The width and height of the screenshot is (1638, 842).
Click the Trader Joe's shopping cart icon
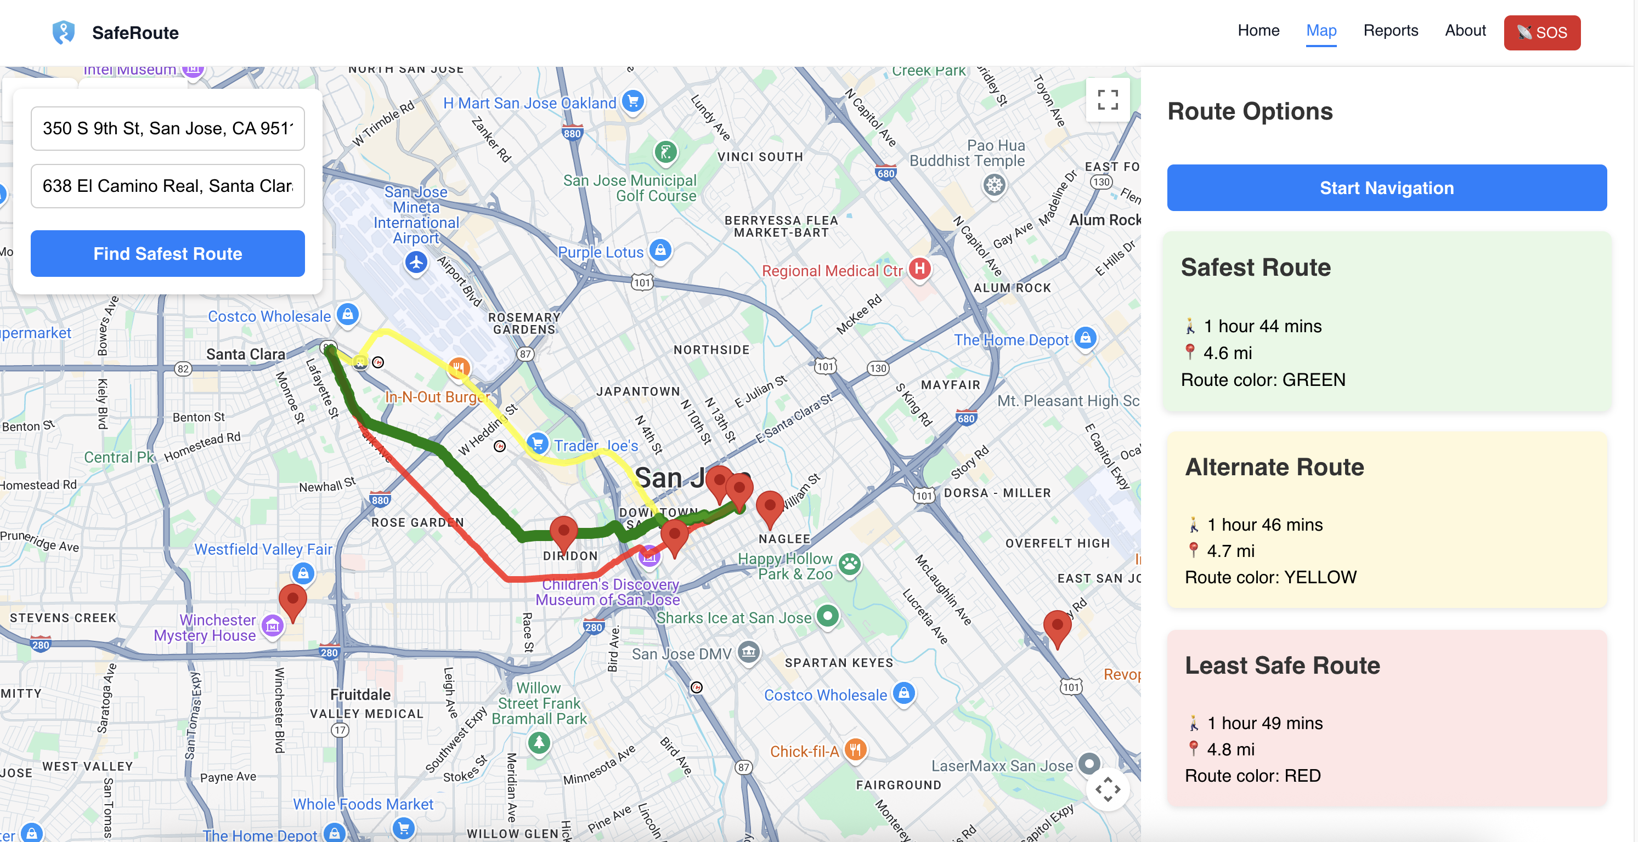pos(538,443)
